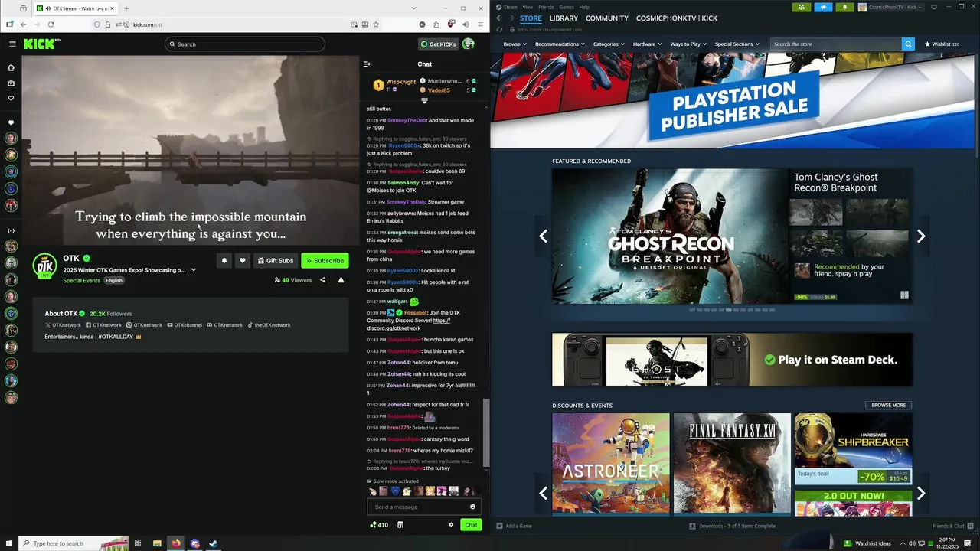Open the Friends menu in Steam
Image resolution: width=980 pixels, height=551 pixels.
546,7
